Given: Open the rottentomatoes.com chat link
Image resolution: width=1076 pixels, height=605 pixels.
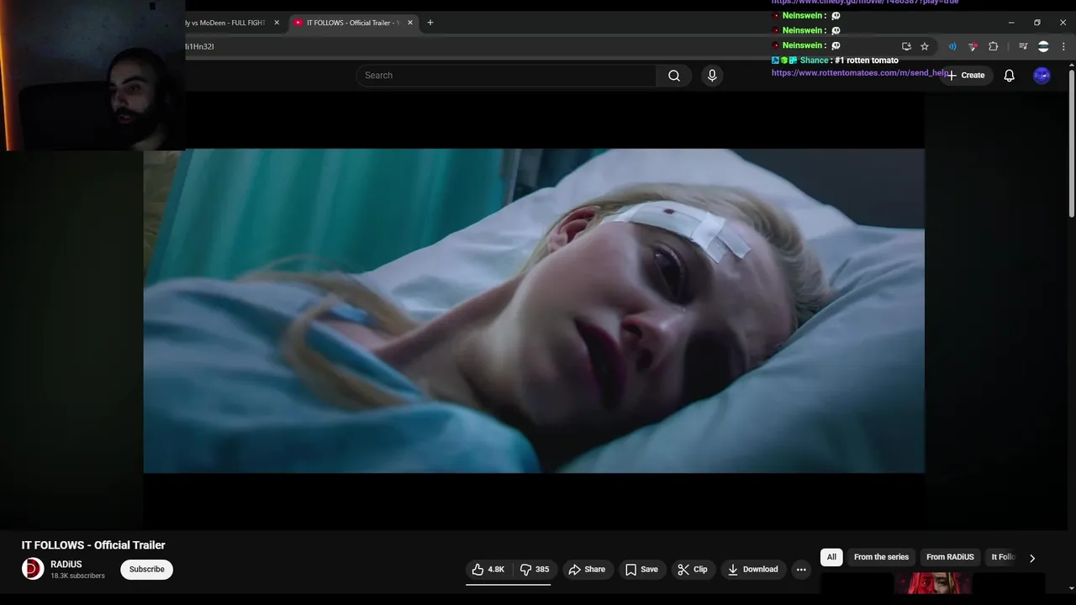Looking at the screenshot, I should pyautogui.click(x=861, y=73).
